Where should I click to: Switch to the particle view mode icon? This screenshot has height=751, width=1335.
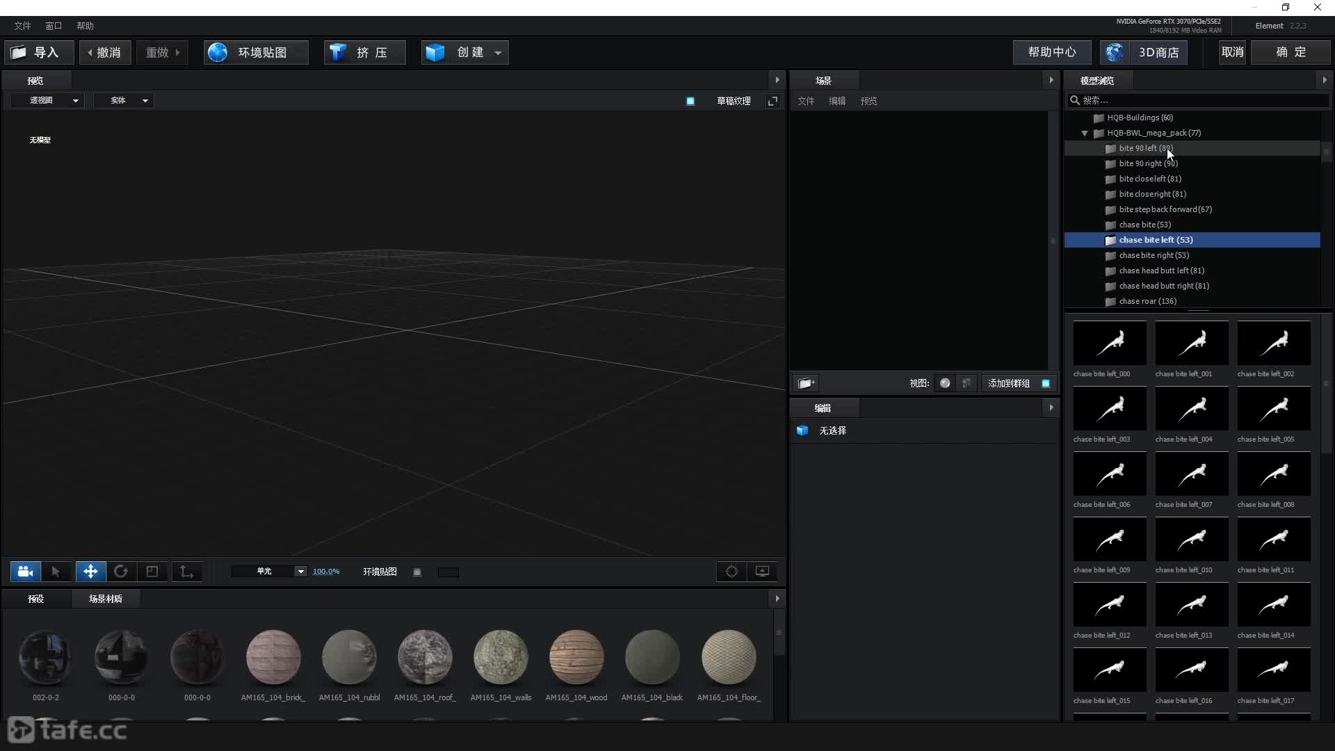click(x=966, y=383)
